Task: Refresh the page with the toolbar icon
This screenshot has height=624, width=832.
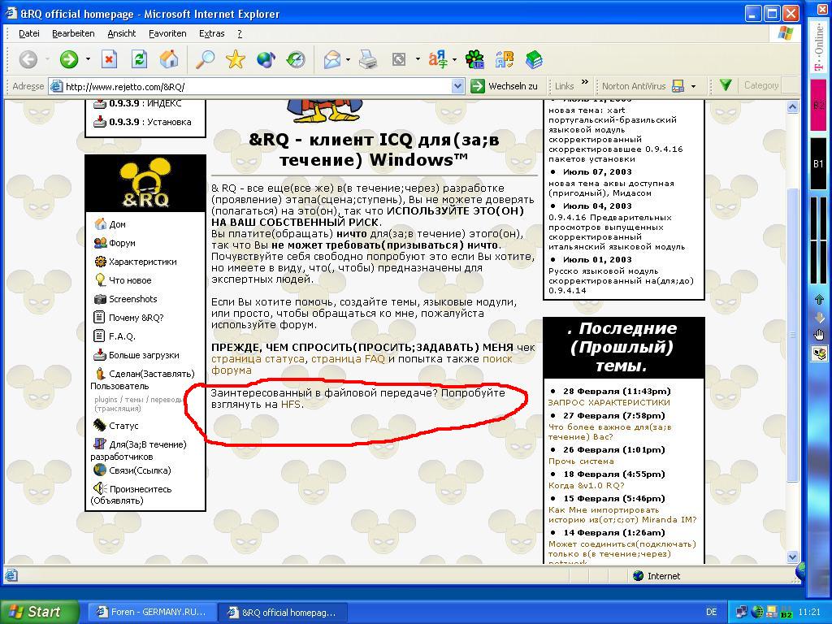Action: pos(139,59)
